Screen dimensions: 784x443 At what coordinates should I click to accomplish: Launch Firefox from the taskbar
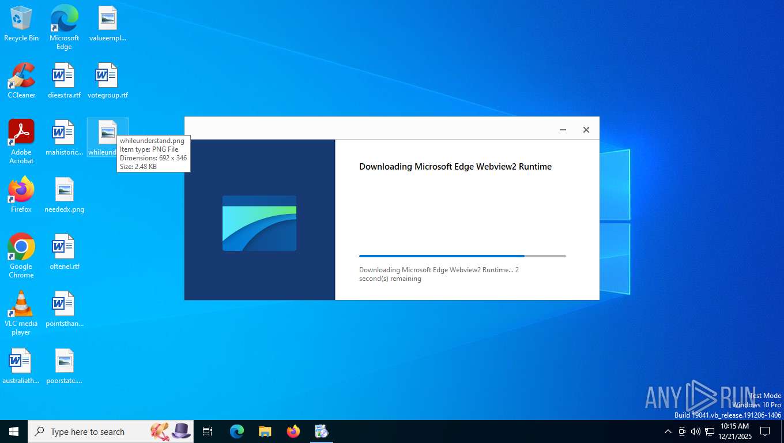coord(293,431)
